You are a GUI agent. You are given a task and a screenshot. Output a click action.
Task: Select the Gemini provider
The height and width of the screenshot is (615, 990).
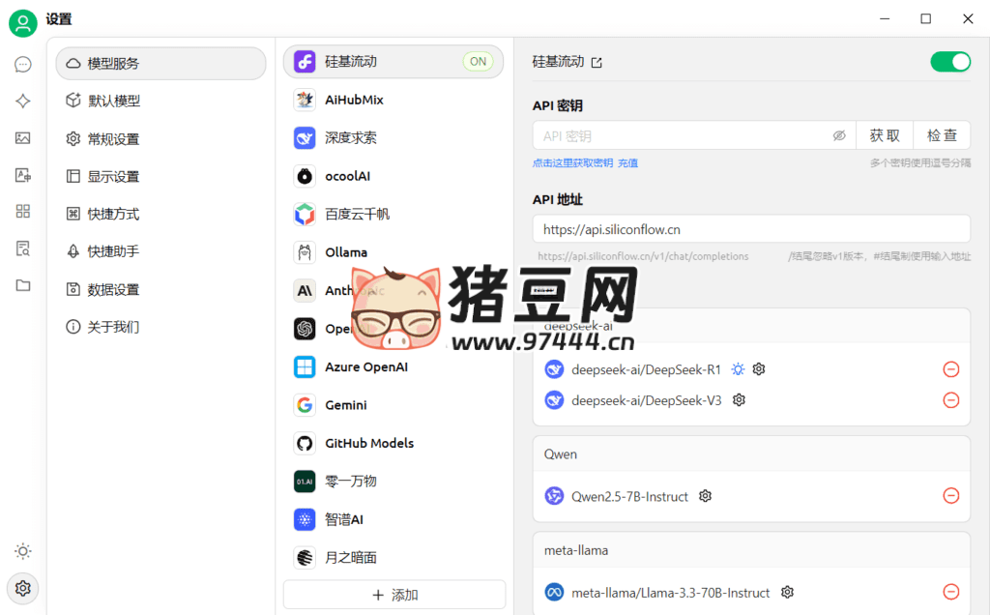point(393,405)
